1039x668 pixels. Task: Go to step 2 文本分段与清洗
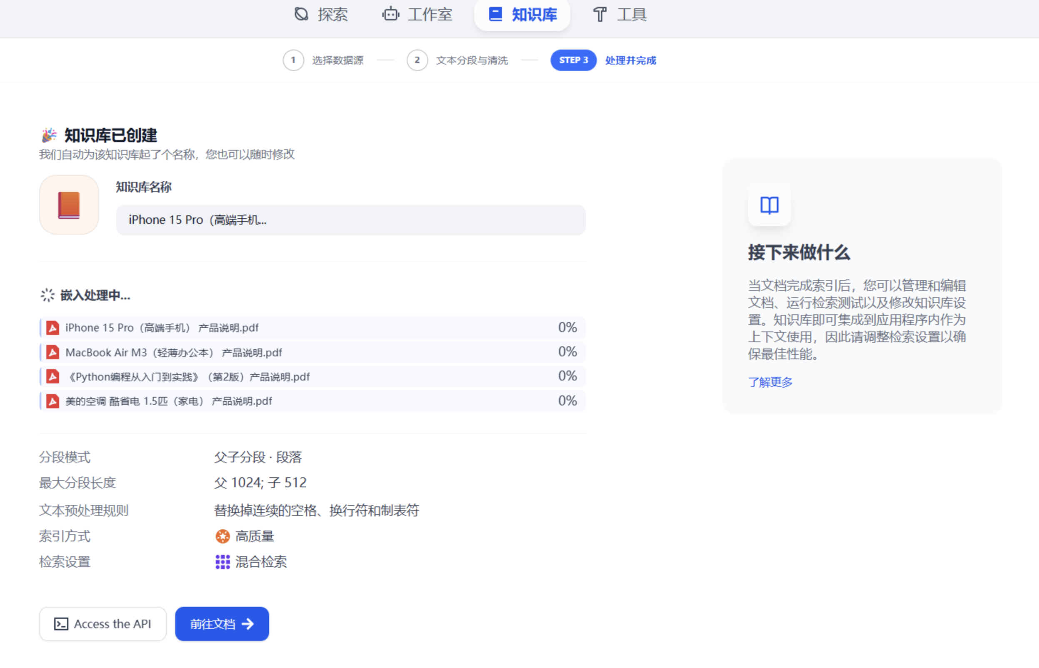click(457, 60)
